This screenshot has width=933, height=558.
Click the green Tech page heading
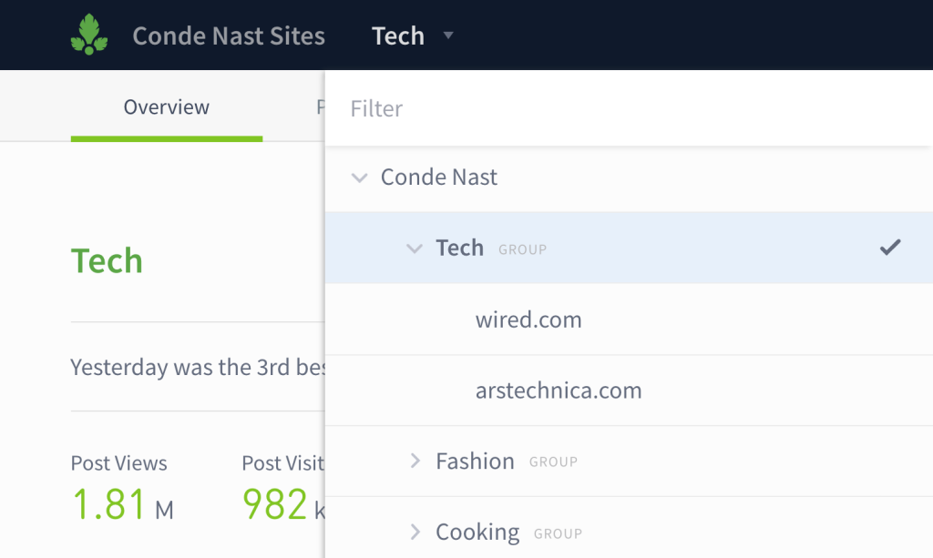click(x=108, y=260)
